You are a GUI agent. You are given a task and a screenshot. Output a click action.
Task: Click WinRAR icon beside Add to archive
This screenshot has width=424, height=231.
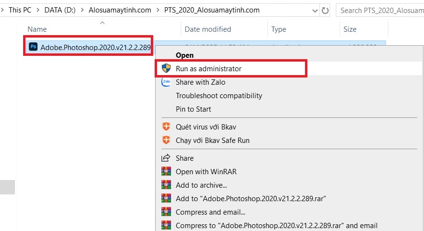tap(166, 185)
